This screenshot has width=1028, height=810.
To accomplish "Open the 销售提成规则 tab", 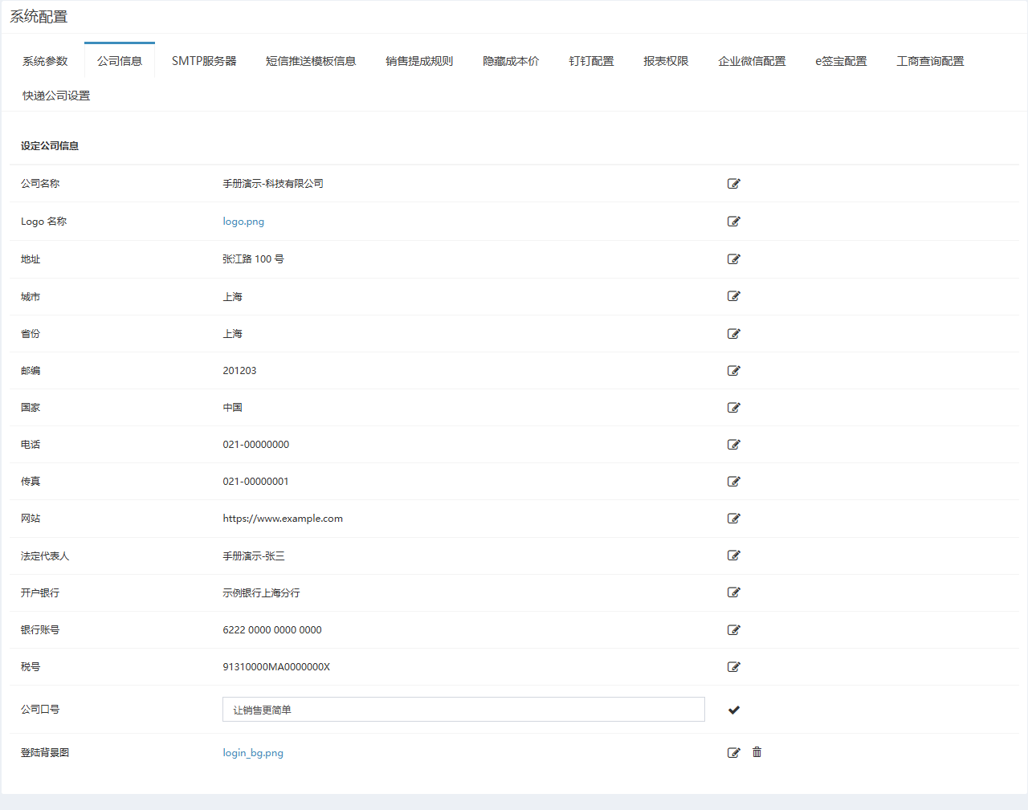I will (419, 61).
